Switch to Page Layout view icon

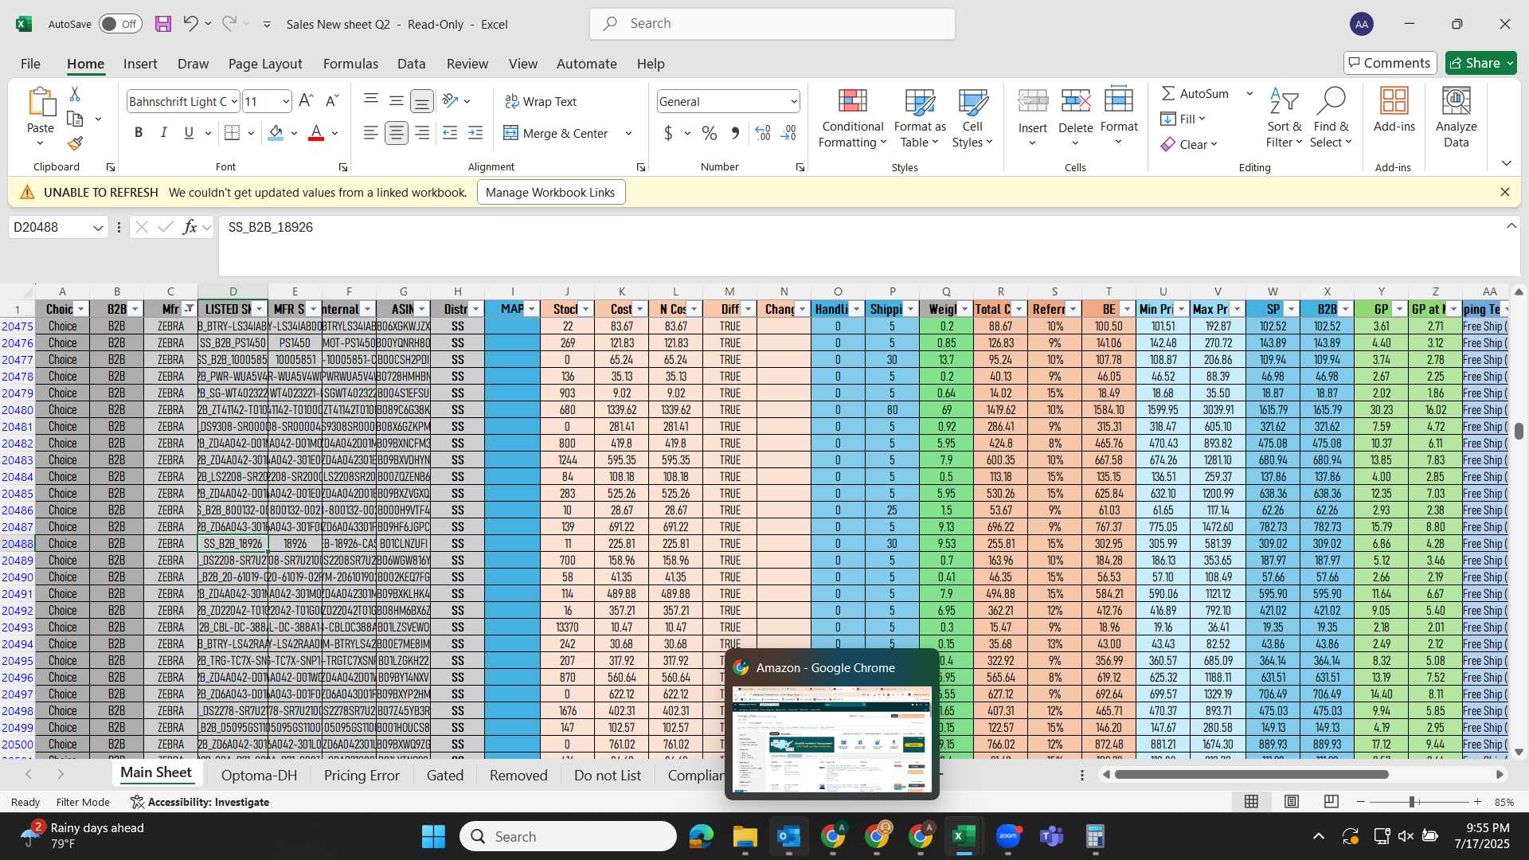pos(1292,802)
